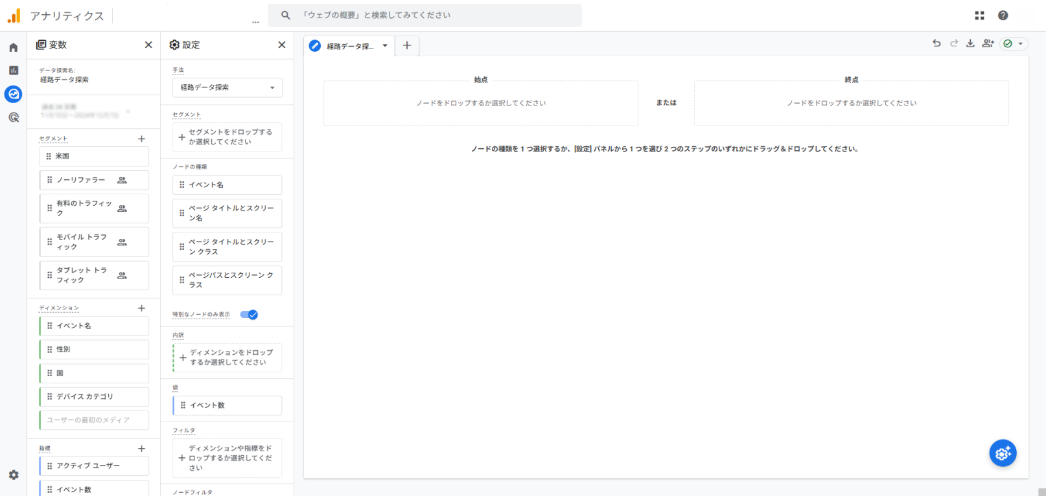Screen dimensions: 1046x496
Task: Click the 始点 node drop zone
Action: [481, 103]
